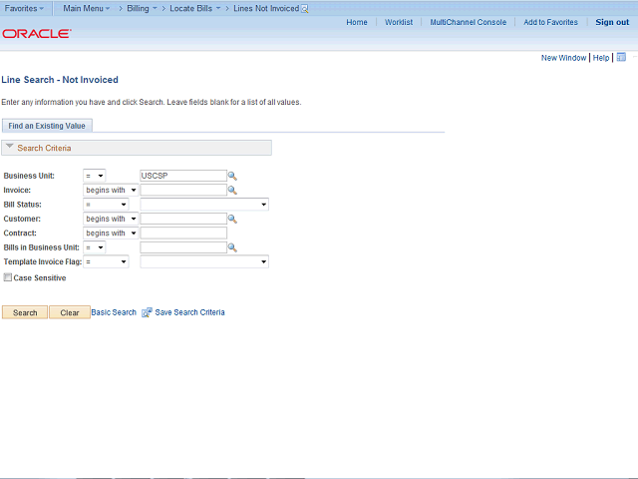
Task: Open the Business Unit operator dropdown
Action: 95,176
